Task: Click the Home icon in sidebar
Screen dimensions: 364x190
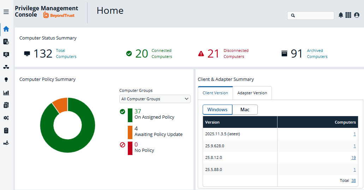Action: coord(6,29)
